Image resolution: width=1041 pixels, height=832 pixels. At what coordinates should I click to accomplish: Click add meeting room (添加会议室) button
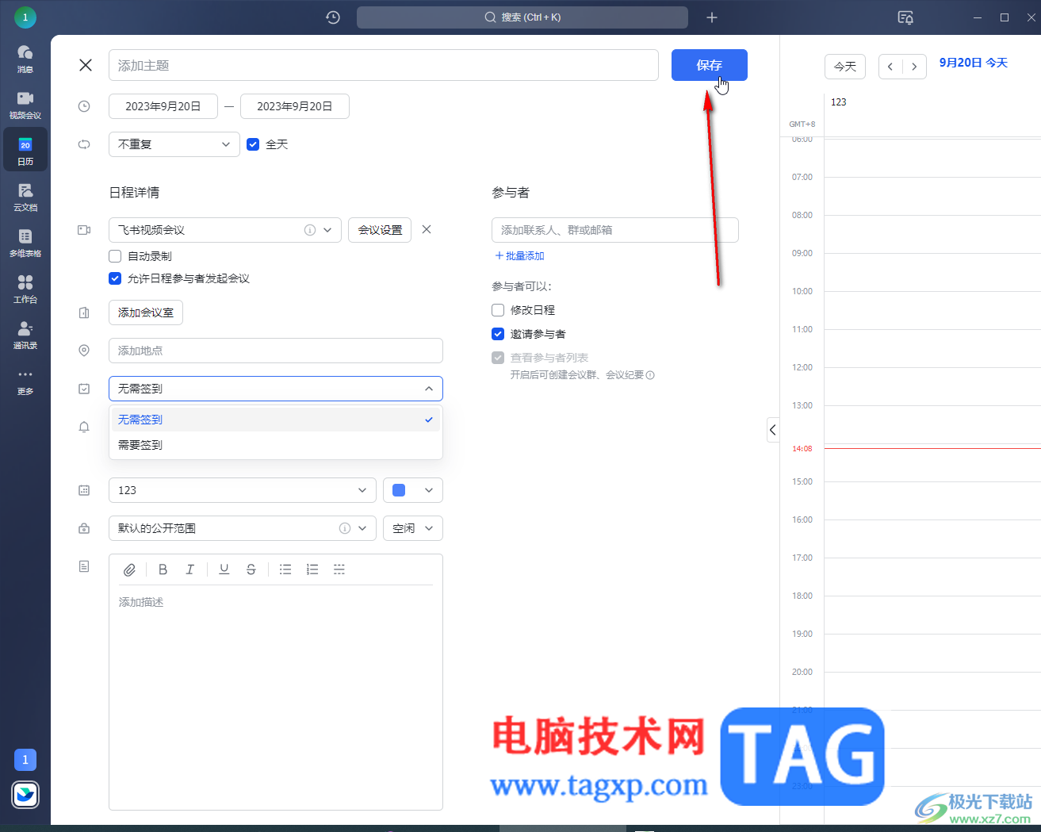pyautogui.click(x=146, y=312)
